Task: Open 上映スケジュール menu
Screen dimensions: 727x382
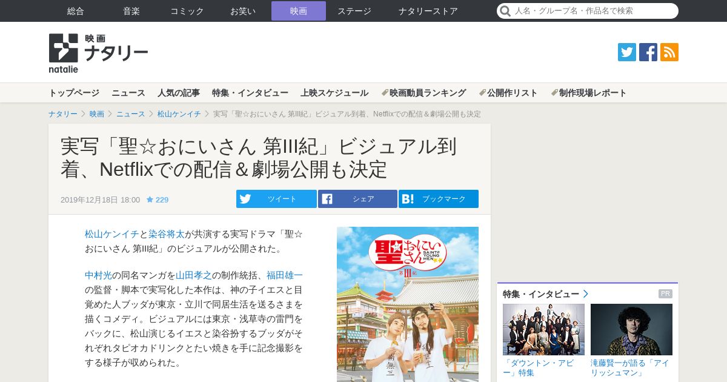Action: (x=334, y=93)
